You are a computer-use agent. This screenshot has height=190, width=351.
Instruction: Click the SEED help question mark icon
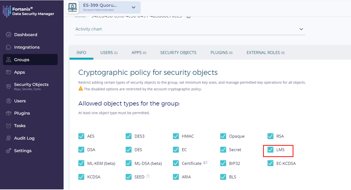(x=148, y=177)
